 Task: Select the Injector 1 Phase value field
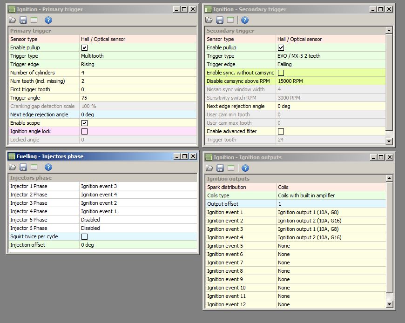point(137,186)
